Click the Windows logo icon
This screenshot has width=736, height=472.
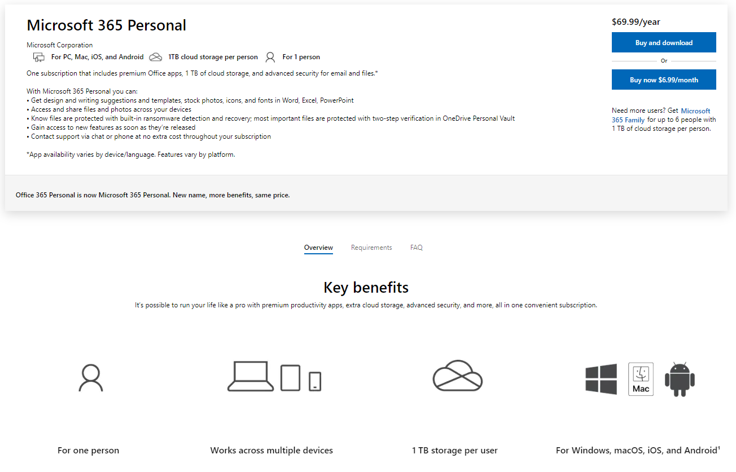point(601,378)
